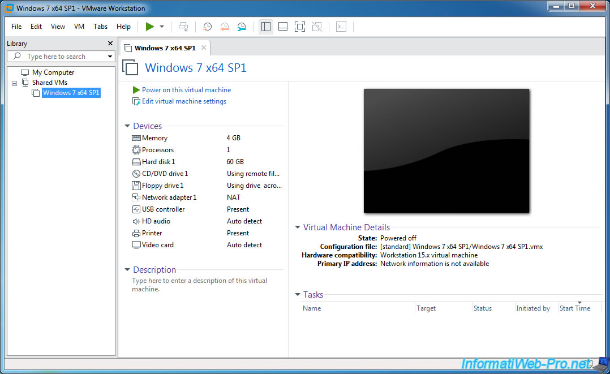Collapse the Shared VMs tree node
This screenshot has height=374, width=610.
[x=14, y=83]
